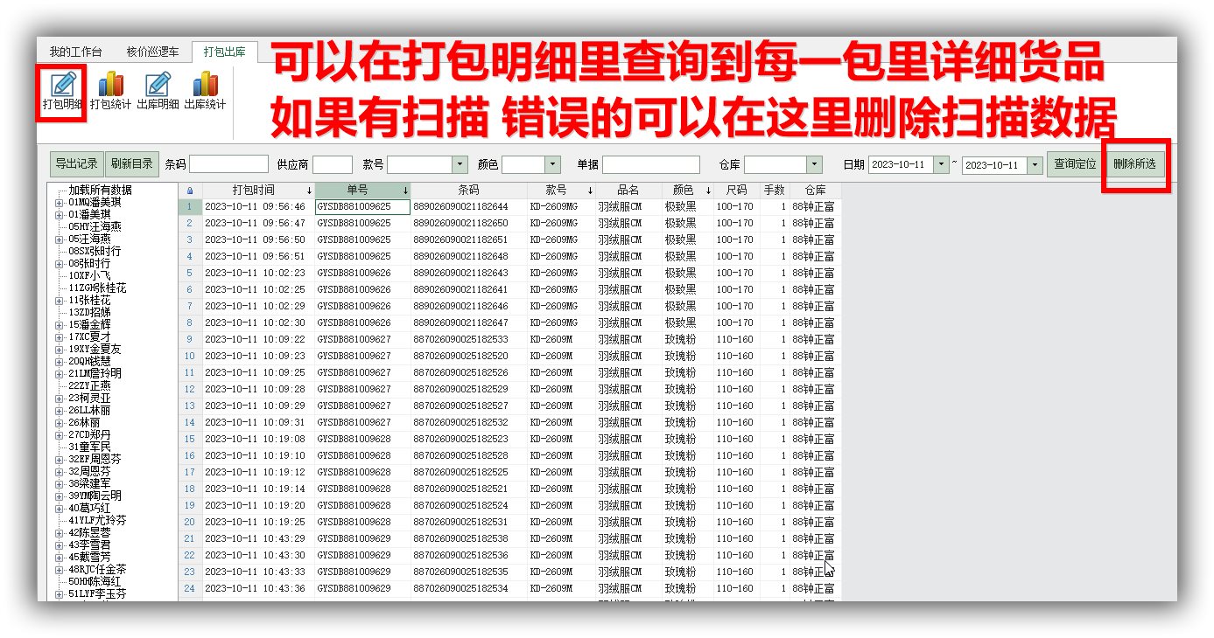
Task: Open the 仓库 dropdown list
Action: click(815, 164)
